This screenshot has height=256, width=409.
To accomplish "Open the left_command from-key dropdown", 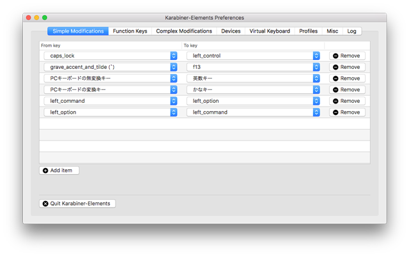I will point(111,101).
